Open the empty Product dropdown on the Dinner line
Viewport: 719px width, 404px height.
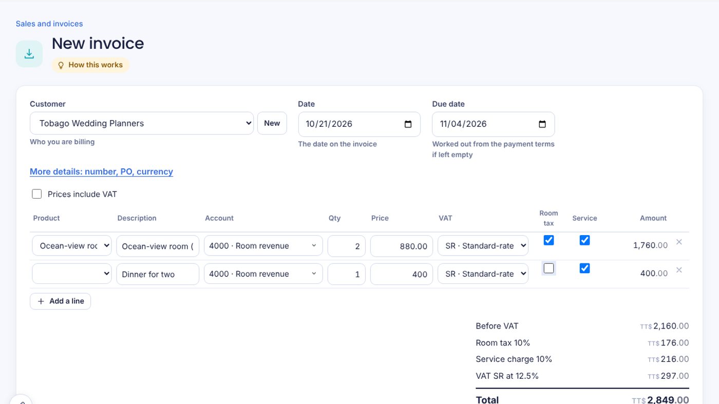72,274
